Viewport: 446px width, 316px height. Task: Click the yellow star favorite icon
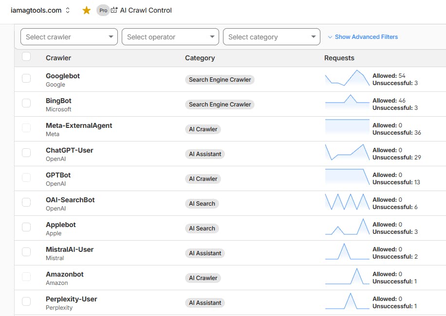(87, 10)
